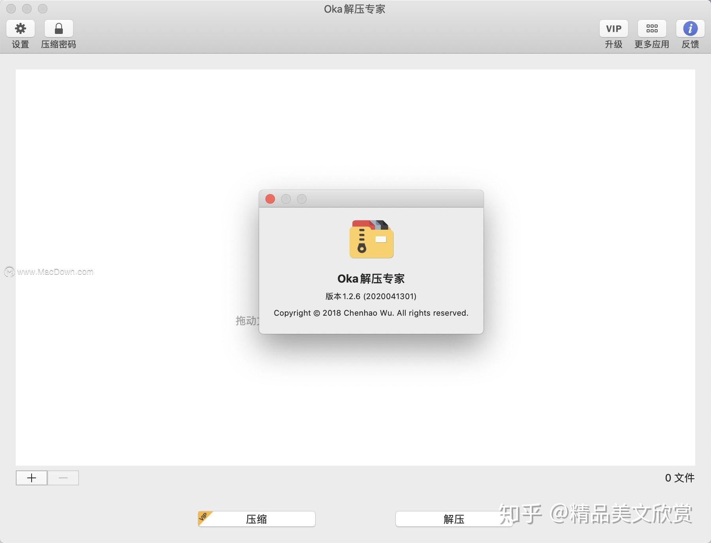Click the 压缩密码 lock icon
The image size is (711, 543).
(58, 28)
